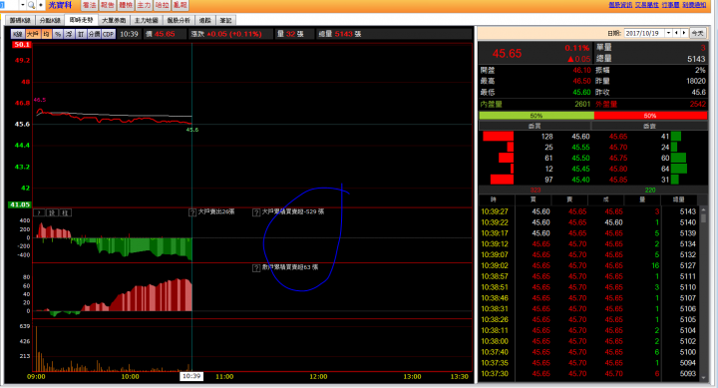Open the 交易屬性 link
This screenshot has width=718, height=388.
tap(646, 5)
